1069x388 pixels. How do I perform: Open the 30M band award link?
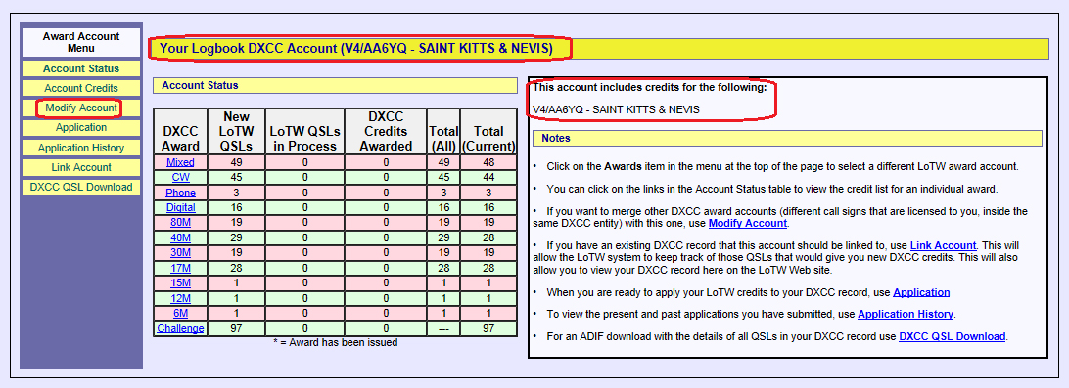(x=181, y=252)
